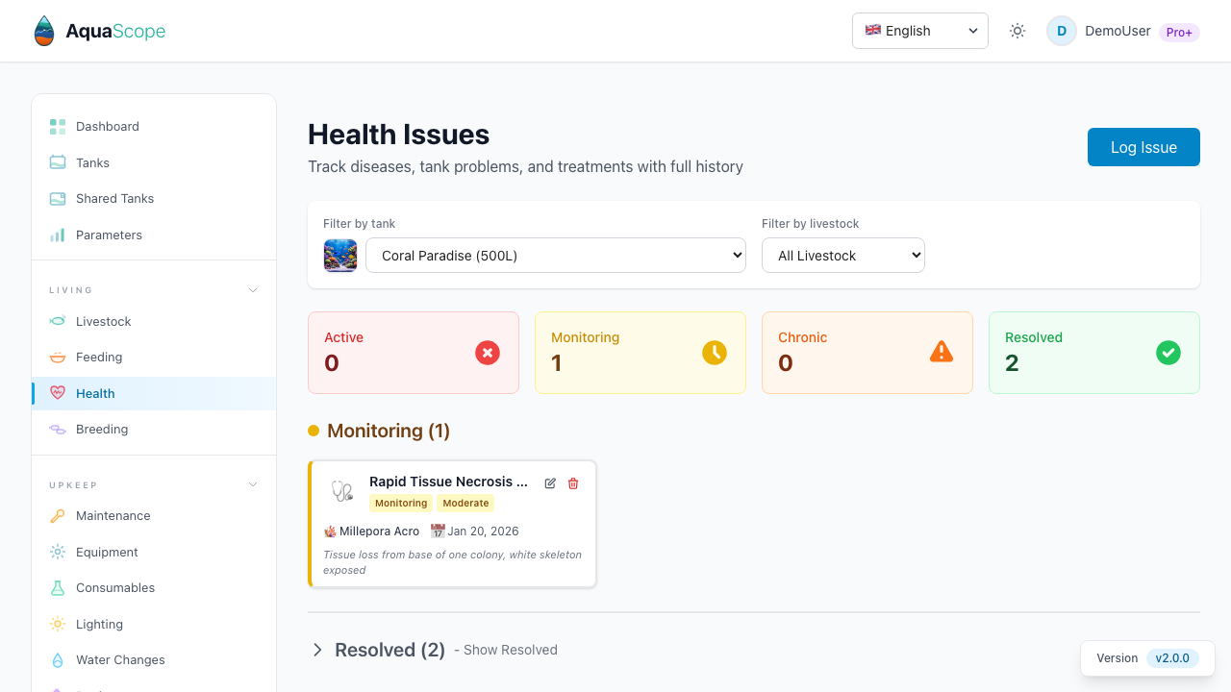Click the yellow Monitoring clock icon
1231x692 pixels.
click(715, 353)
